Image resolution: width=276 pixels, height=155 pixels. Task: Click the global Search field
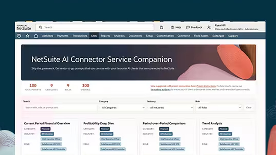(x=95, y=27)
